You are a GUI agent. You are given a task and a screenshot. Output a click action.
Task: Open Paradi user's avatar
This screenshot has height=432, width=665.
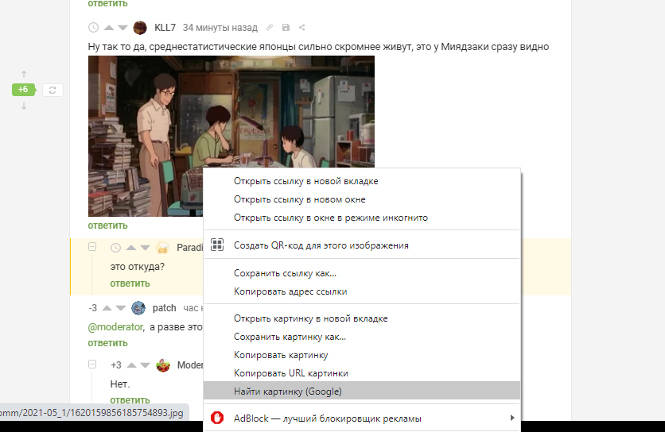[x=162, y=248]
